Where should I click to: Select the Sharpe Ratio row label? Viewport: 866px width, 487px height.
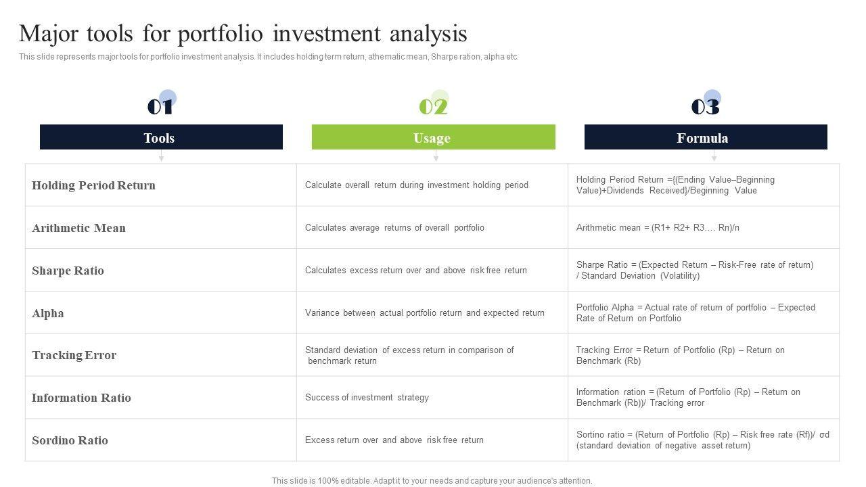[68, 271]
